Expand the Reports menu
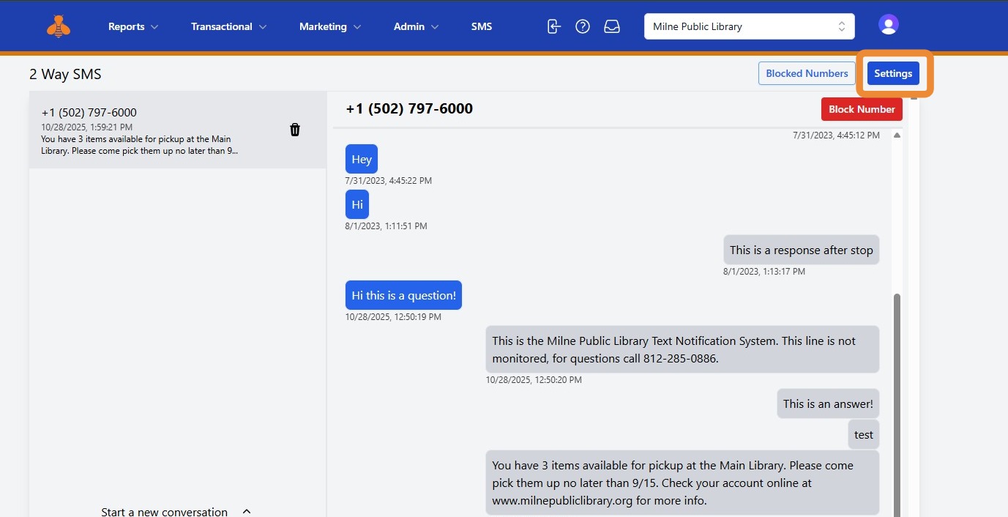 point(133,26)
